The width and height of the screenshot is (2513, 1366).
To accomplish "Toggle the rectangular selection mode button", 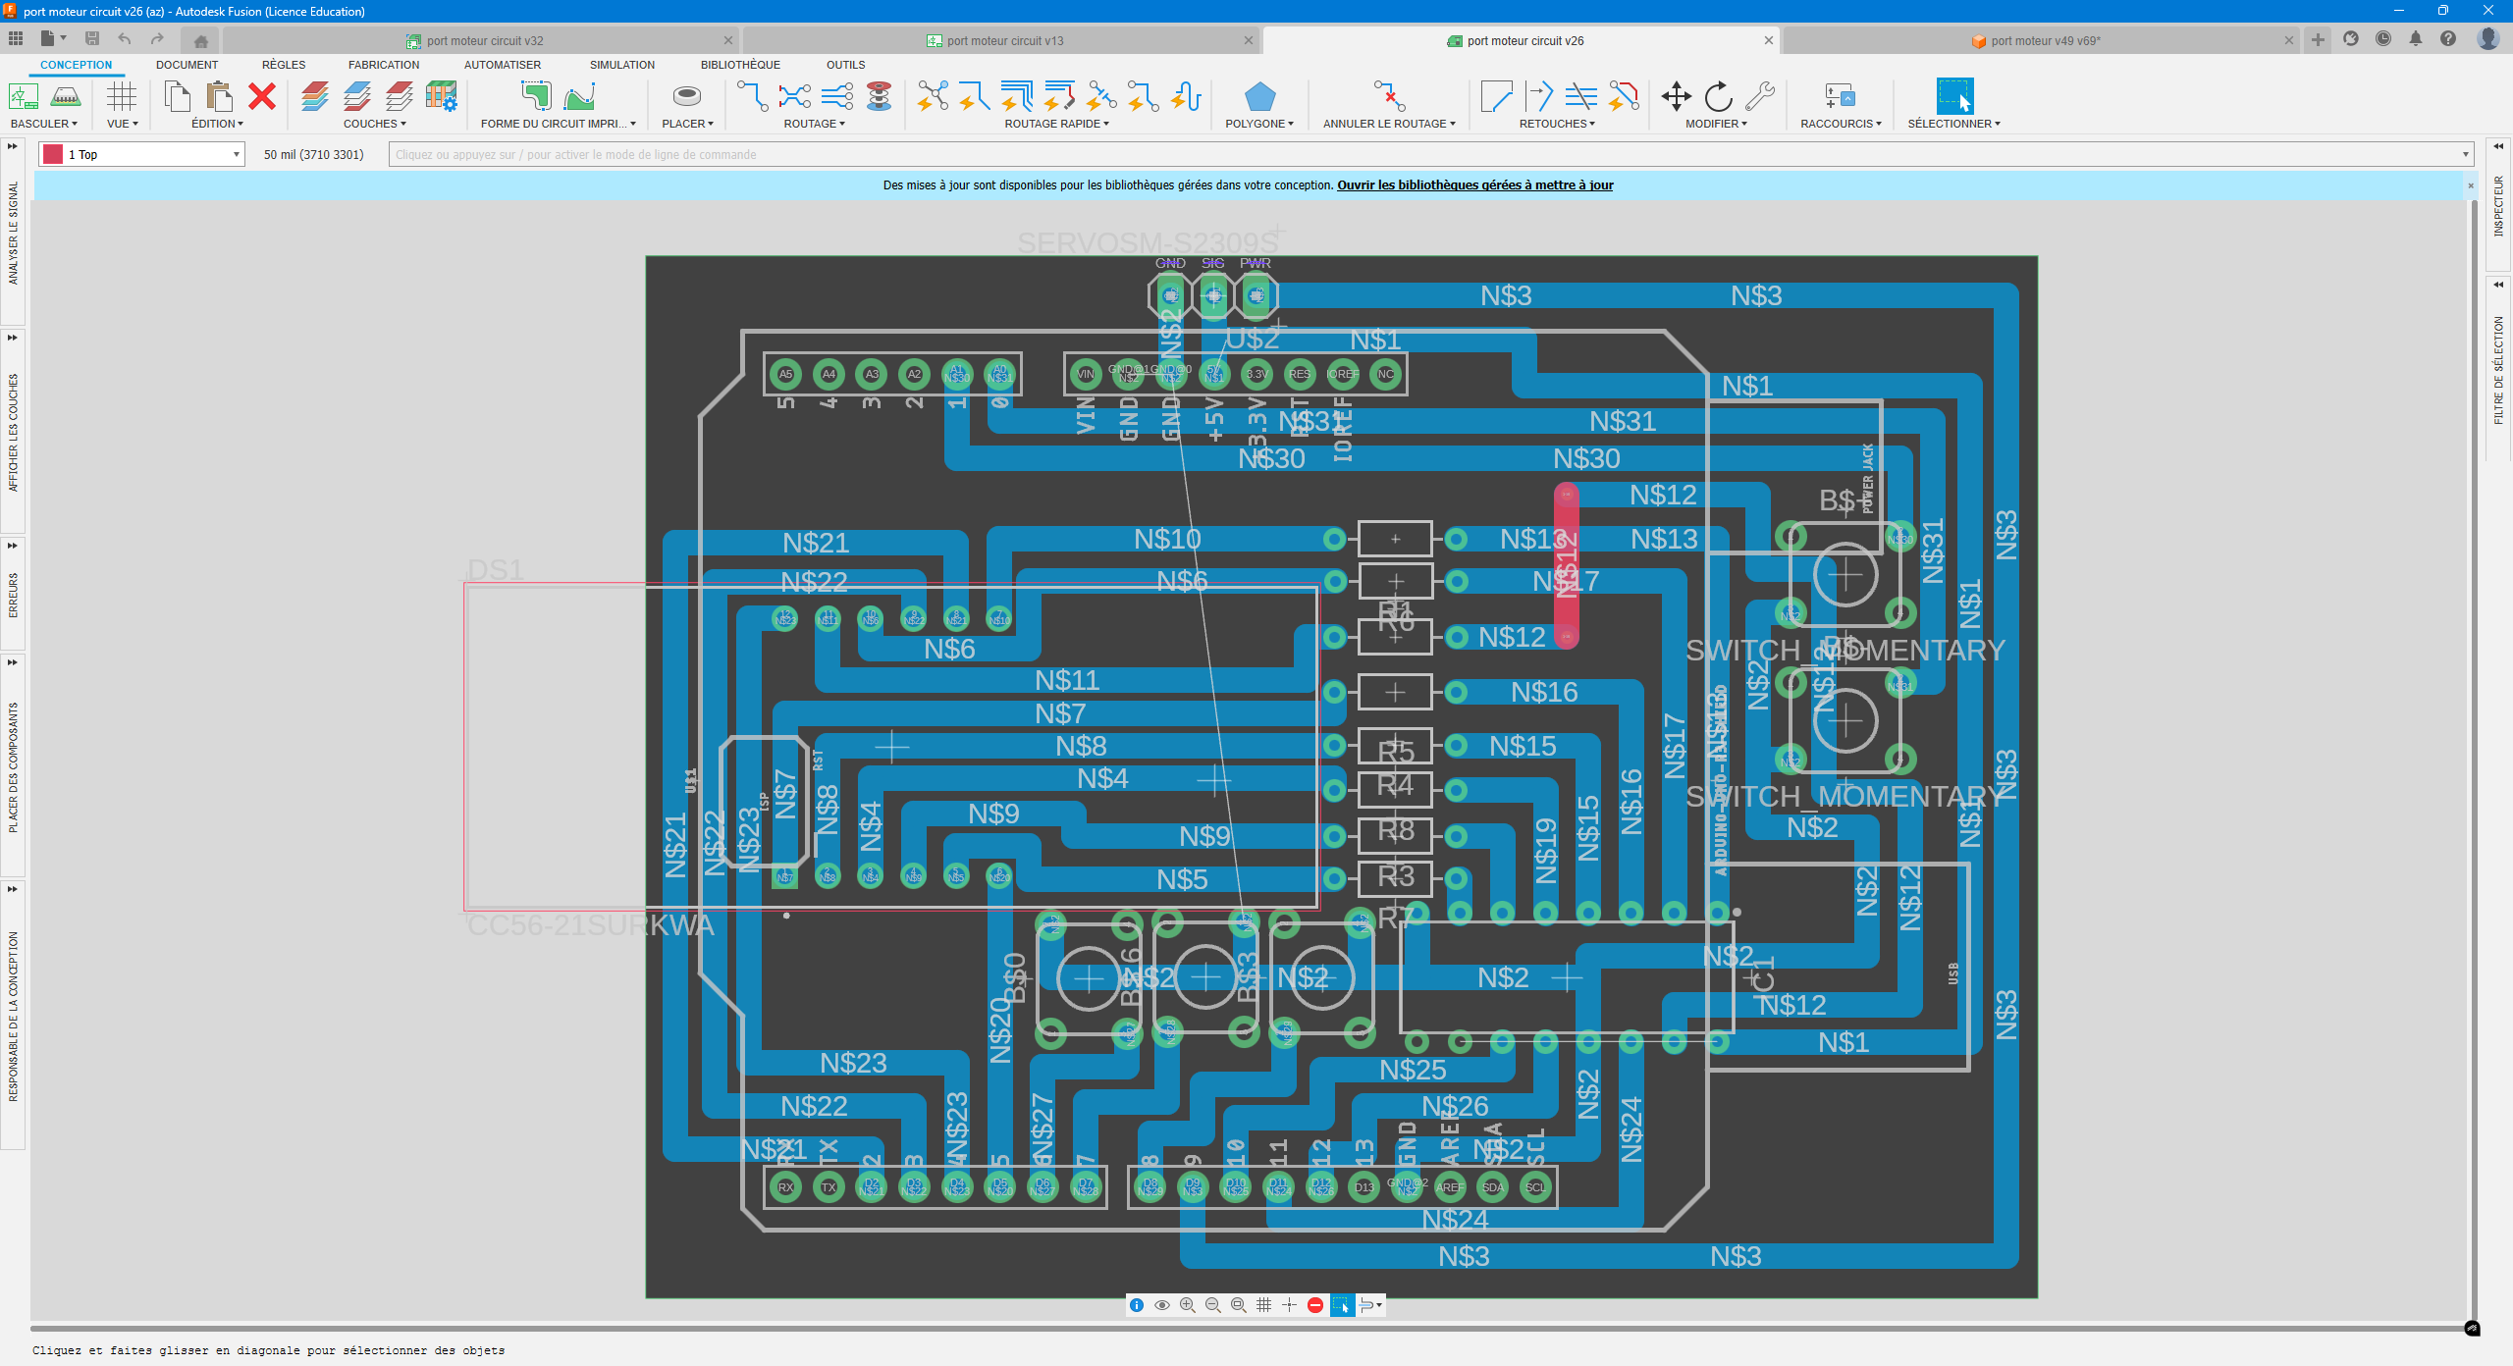I will tap(1342, 1305).
